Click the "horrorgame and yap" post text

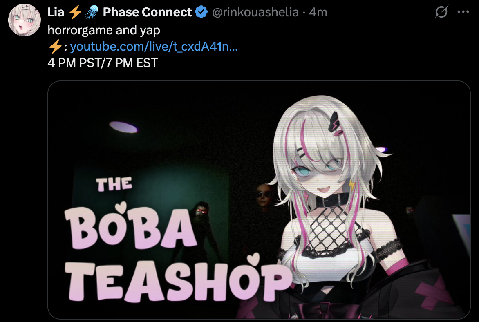click(104, 30)
